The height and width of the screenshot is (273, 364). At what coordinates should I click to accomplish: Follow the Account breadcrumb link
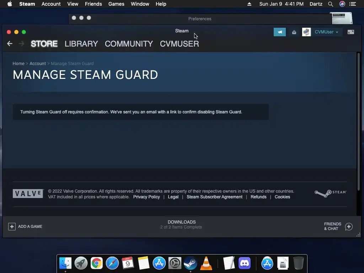click(x=38, y=64)
